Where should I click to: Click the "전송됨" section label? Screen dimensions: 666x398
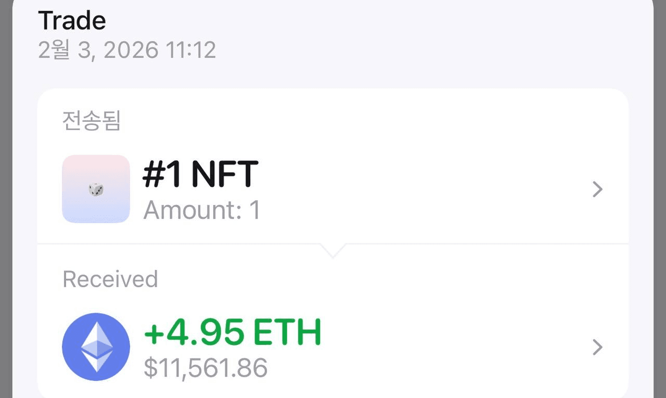tap(92, 121)
